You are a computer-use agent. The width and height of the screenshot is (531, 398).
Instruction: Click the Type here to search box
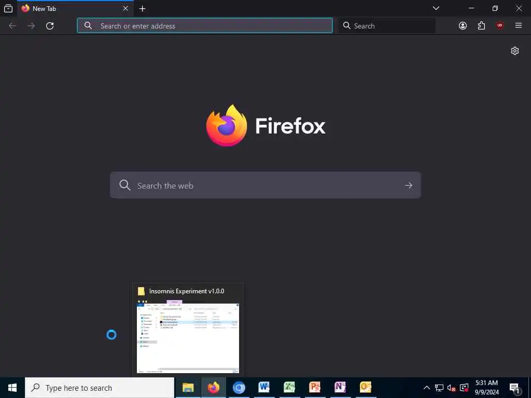(x=100, y=388)
